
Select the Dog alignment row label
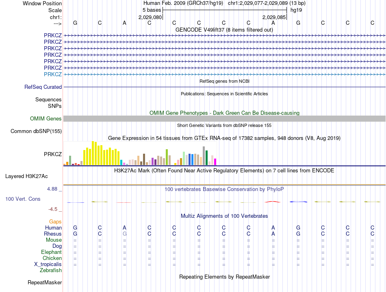coord(57,246)
